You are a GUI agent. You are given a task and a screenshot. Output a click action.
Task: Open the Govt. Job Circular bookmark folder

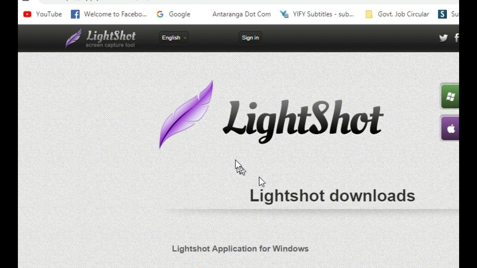click(397, 14)
